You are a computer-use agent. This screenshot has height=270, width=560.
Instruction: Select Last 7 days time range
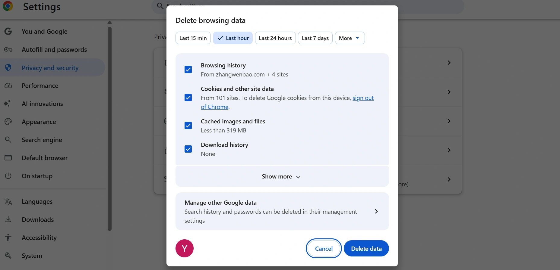315,38
